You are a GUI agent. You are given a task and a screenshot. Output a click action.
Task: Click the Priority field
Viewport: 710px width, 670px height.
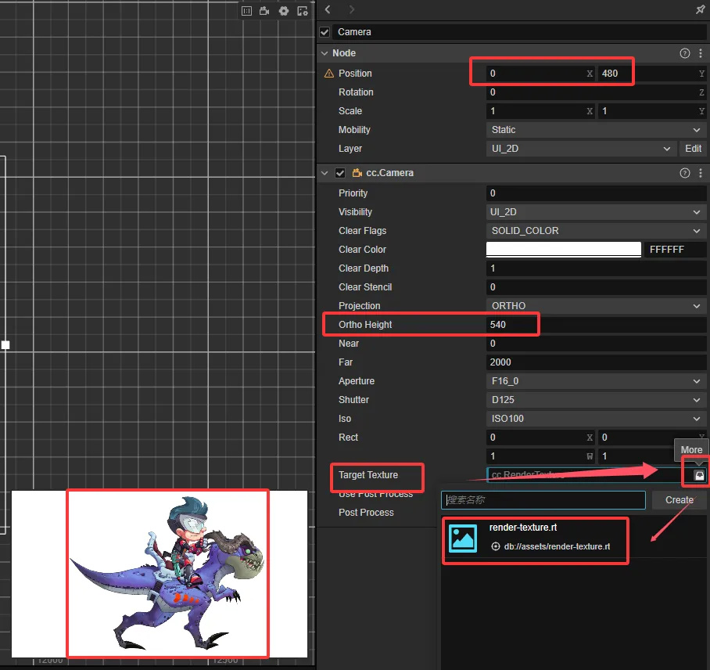pos(596,193)
